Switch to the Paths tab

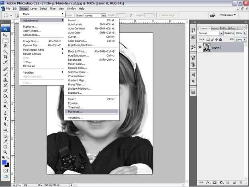pyautogui.click(x=223, y=28)
